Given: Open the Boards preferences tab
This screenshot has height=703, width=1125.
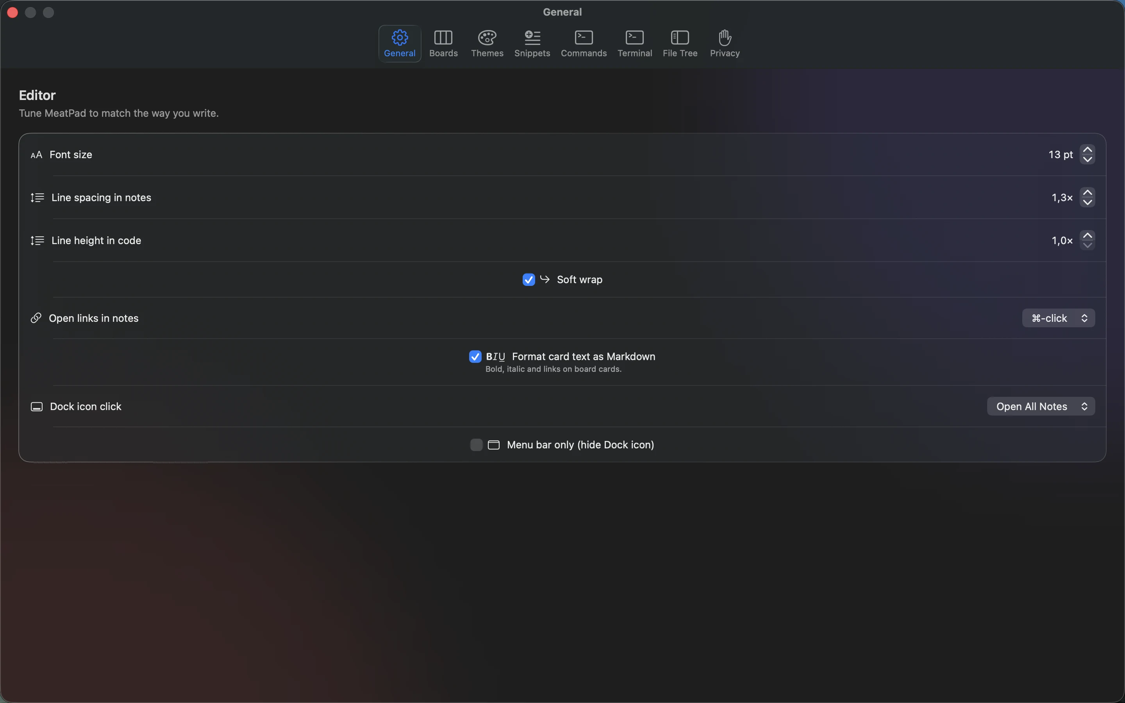Looking at the screenshot, I should 443,44.
